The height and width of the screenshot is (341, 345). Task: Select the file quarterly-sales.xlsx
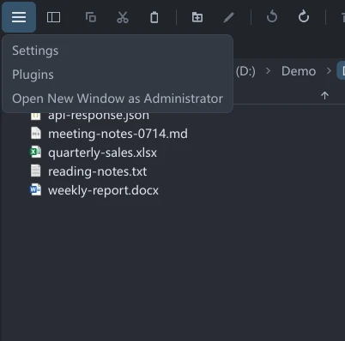(102, 153)
